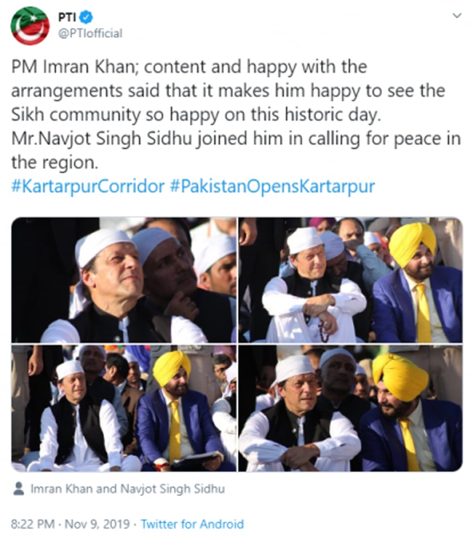The image size is (473, 540).
Task: Click the tagged people person icon
Action: click(x=18, y=489)
